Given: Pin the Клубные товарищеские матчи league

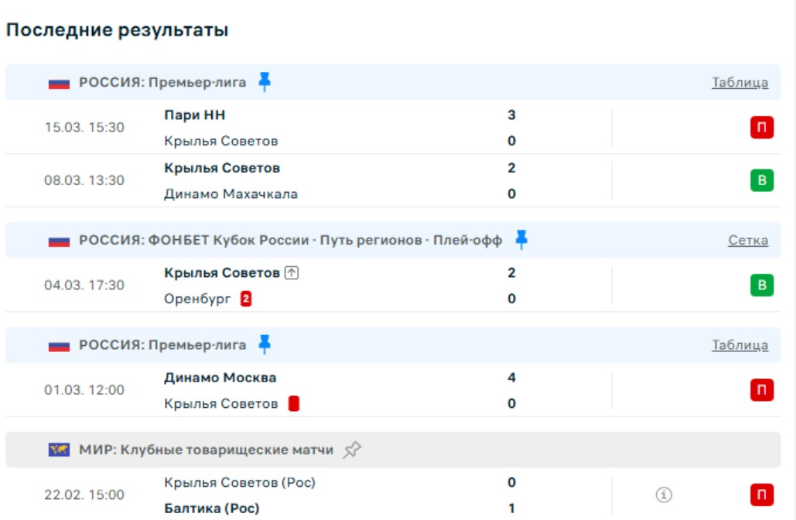Looking at the screenshot, I should coord(353,450).
